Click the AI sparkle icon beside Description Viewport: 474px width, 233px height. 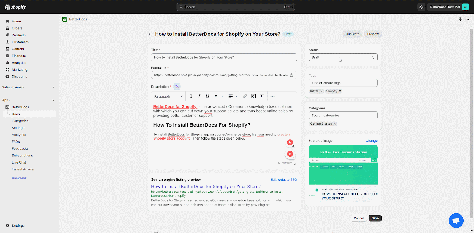[177, 87]
